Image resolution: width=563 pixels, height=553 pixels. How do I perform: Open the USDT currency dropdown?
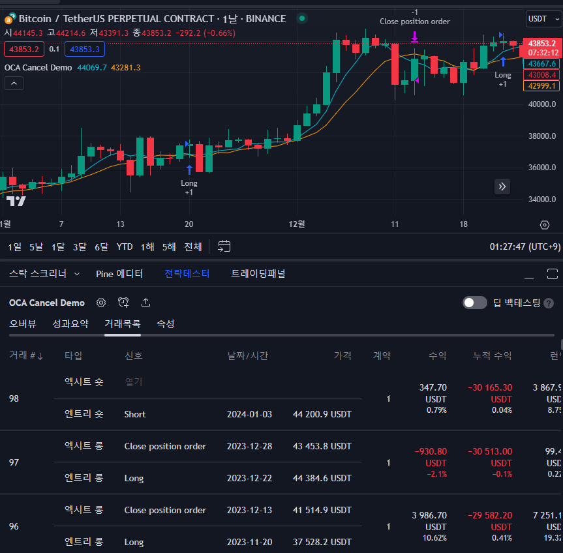(x=544, y=19)
